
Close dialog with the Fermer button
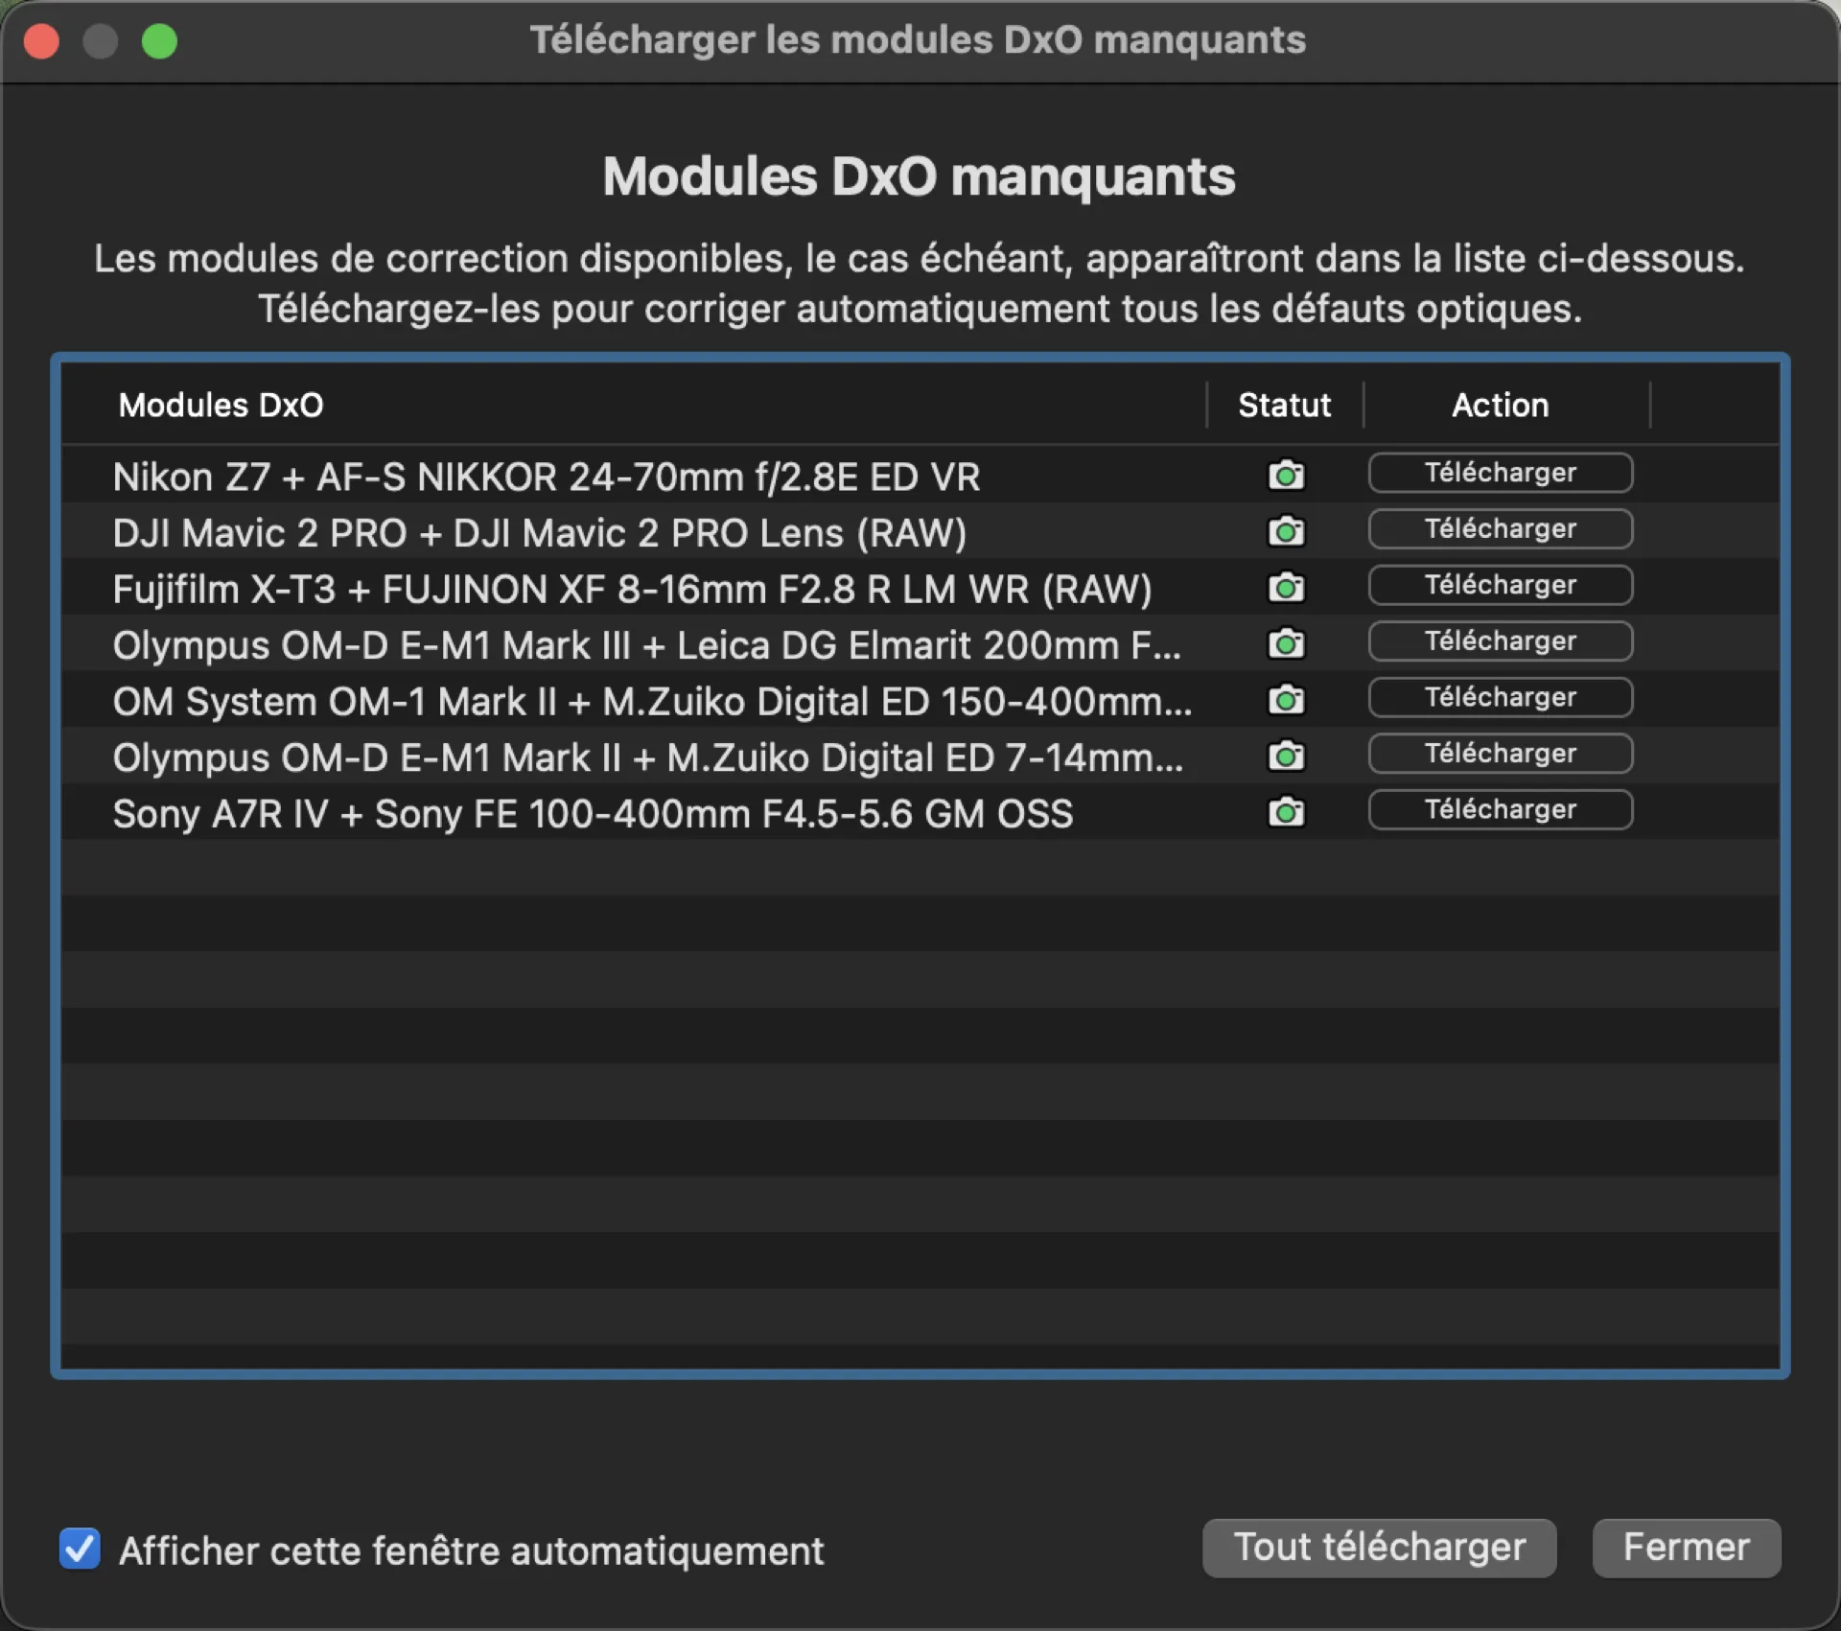[x=1686, y=1548]
